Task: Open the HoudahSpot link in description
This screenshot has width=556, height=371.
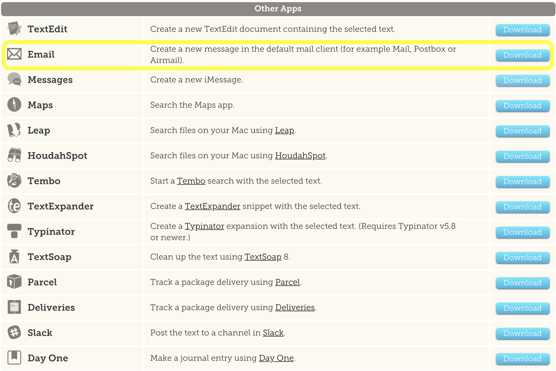Action: [x=300, y=156]
